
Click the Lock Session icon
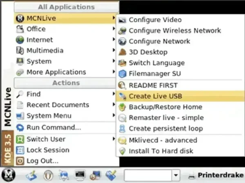(20, 150)
